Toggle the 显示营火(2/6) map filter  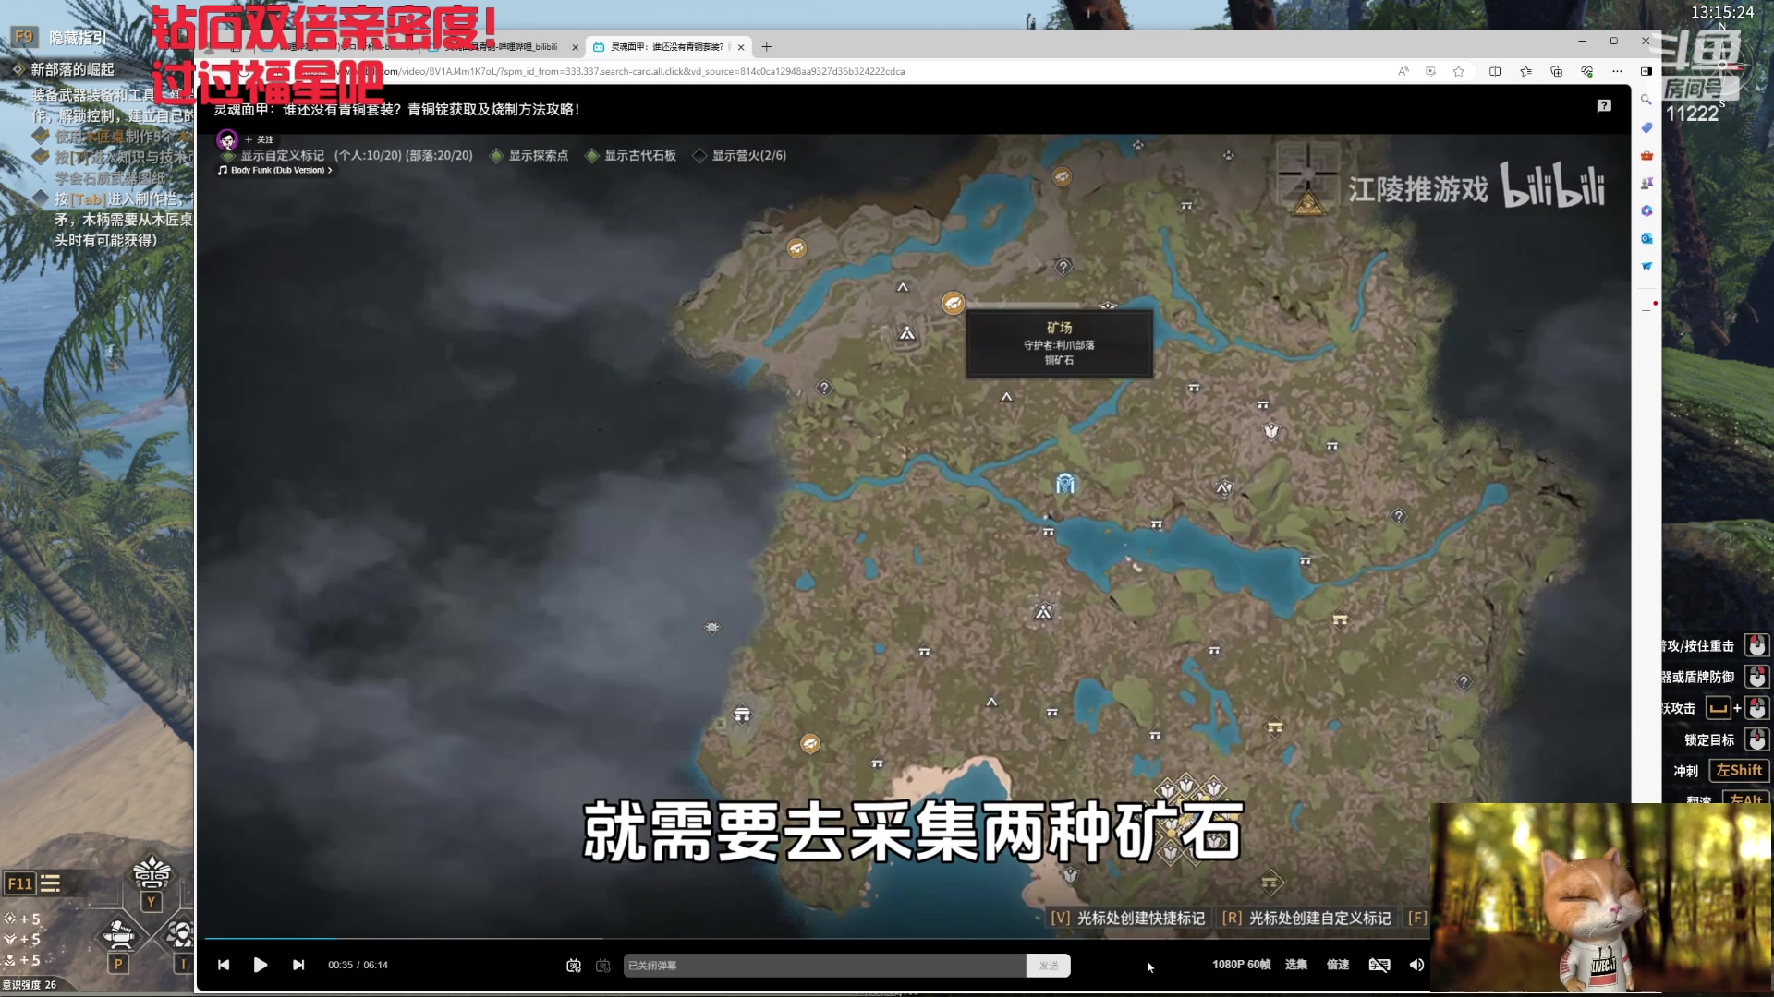point(739,155)
